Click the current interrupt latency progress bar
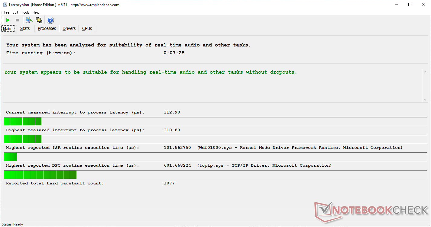Screen dimensions: 431x227 tap(215, 121)
